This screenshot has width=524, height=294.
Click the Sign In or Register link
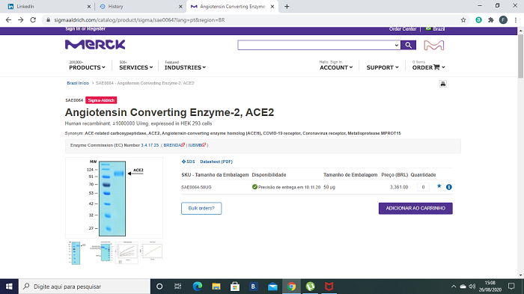pyautogui.click(x=85, y=29)
